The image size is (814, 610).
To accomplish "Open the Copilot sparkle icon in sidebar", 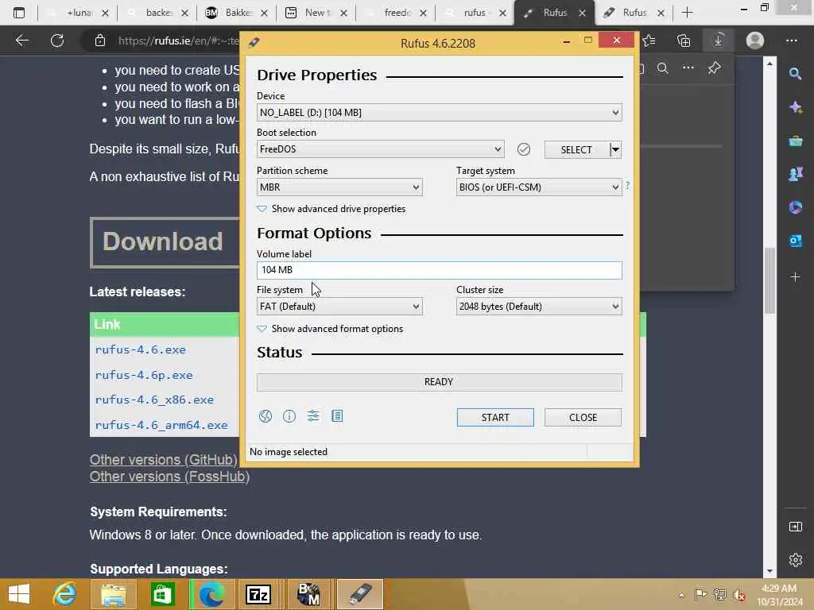I will click(795, 107).
